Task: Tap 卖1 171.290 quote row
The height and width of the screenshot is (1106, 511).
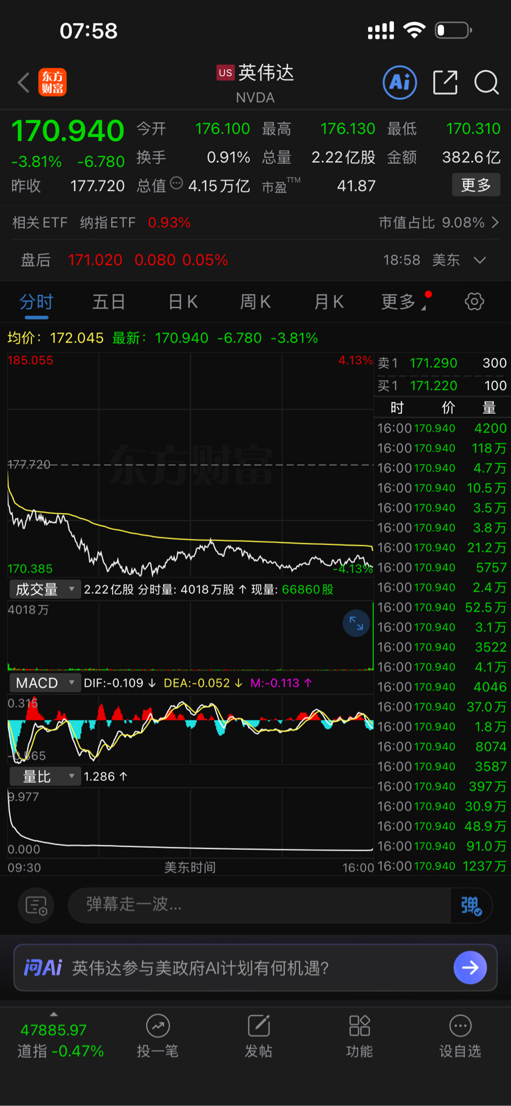Action: pyautogui.click(x=442, y=363)
